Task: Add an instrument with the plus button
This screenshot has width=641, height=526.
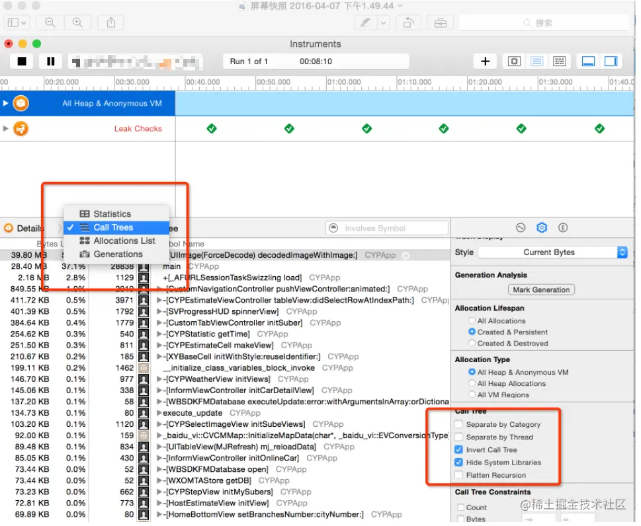Action: (x=486, y=61)
